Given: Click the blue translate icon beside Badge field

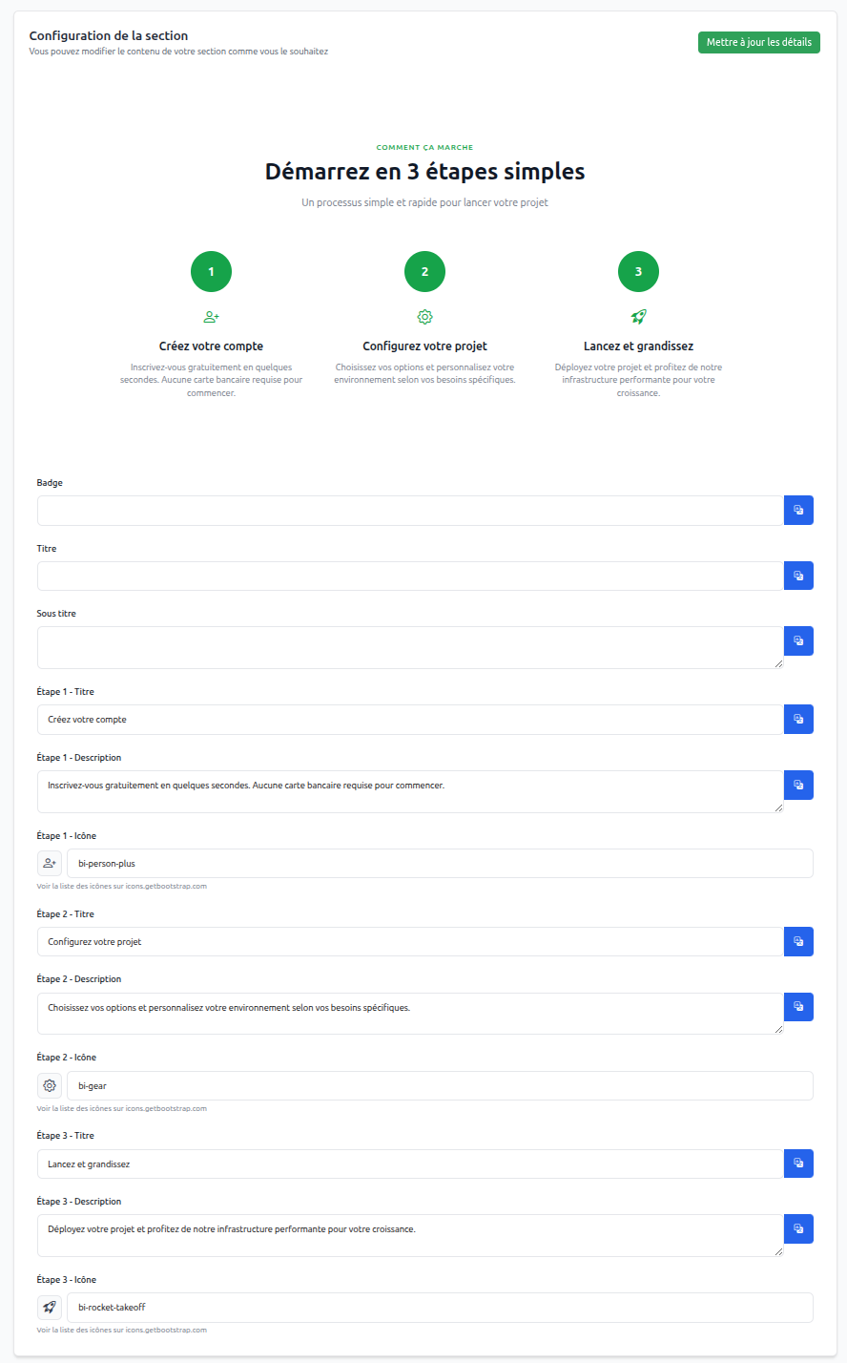Looking at the screenshot, I should 798,511.
